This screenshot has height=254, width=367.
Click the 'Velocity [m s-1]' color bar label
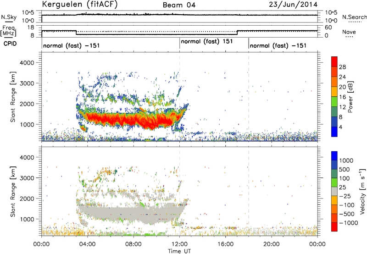tap(362, 192)
